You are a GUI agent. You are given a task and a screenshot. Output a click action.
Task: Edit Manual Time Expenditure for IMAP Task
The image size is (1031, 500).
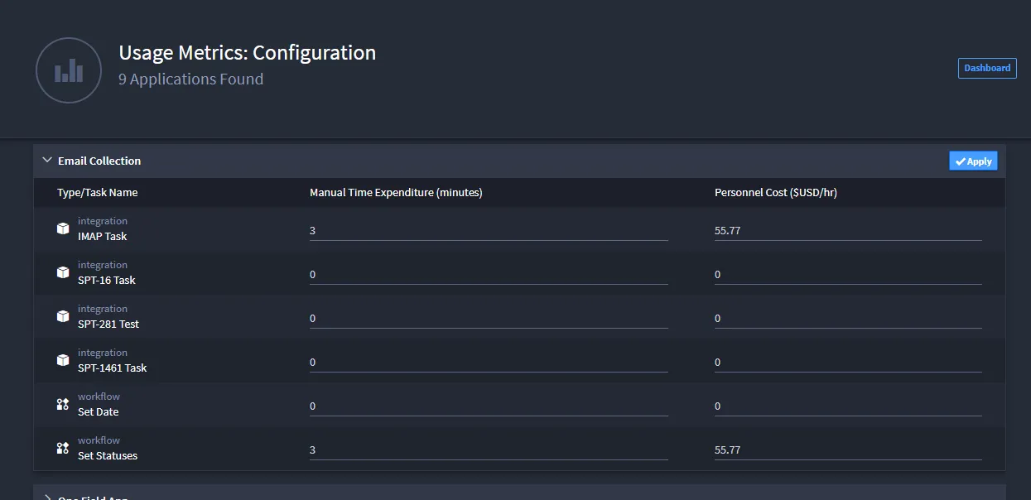(x=489, y=230)
